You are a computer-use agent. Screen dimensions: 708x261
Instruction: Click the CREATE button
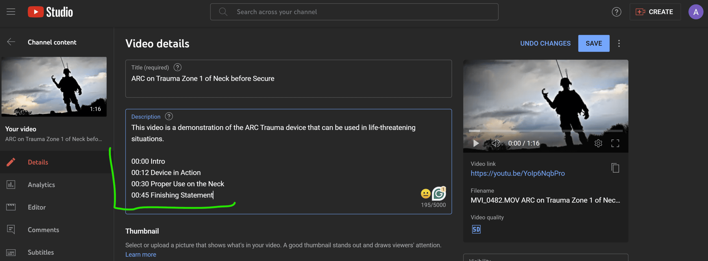[655, 12]
